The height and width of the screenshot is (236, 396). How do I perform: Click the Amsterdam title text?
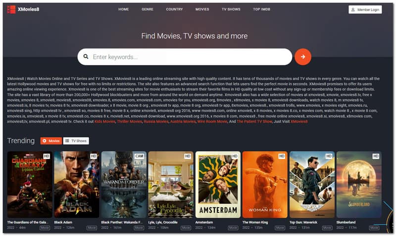pyautogui.click(x=204, y=222)
